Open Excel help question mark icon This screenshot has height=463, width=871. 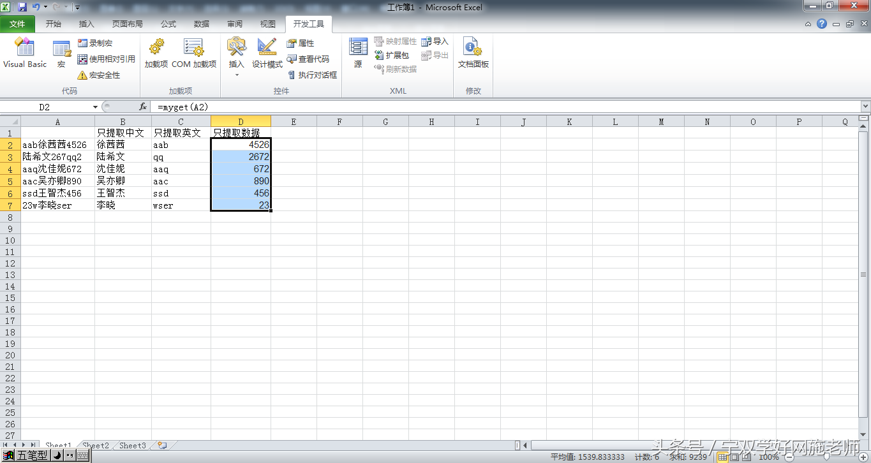click(x=822, y=24)
